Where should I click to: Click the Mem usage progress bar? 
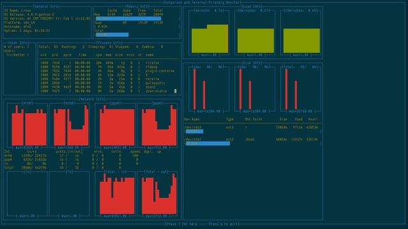click(x=129, y=18)
